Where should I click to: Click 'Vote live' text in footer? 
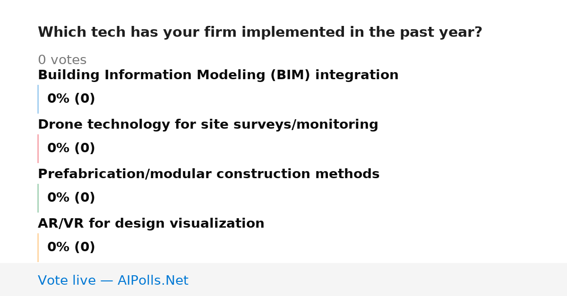(x=67, y=281)
